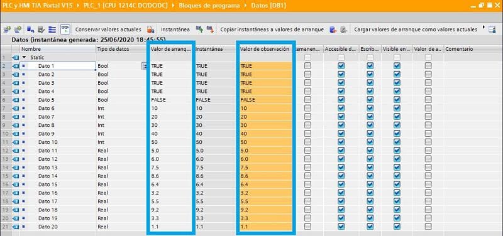503x236 pixels.
Task: Click the blue square marker beside Dato 16
Action: [23, 193]
